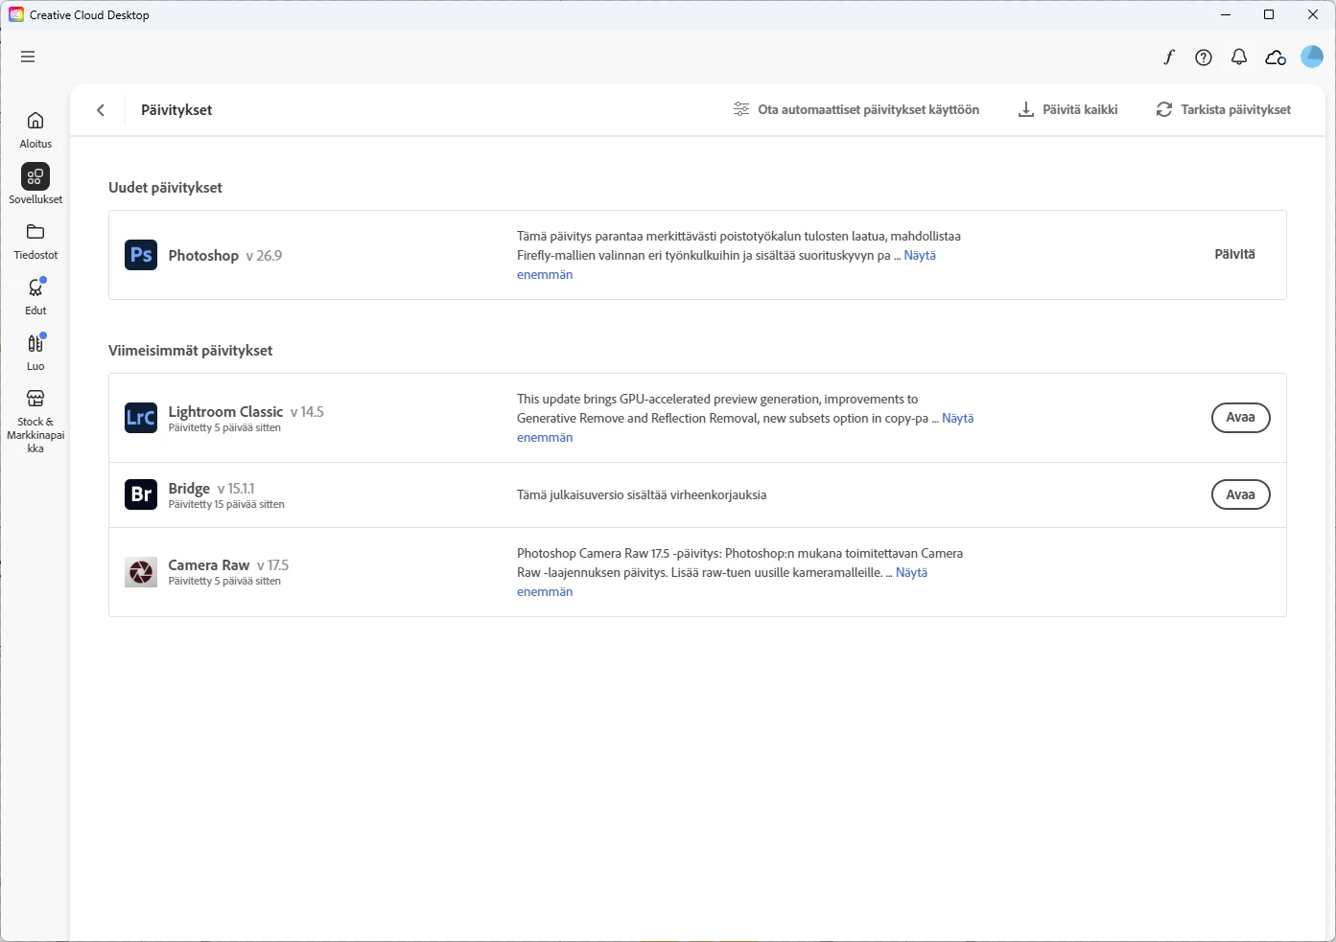Open the user profile avatar
Screen dimensions: 1336x942
pyautogui.click(x=1312, y=57)
